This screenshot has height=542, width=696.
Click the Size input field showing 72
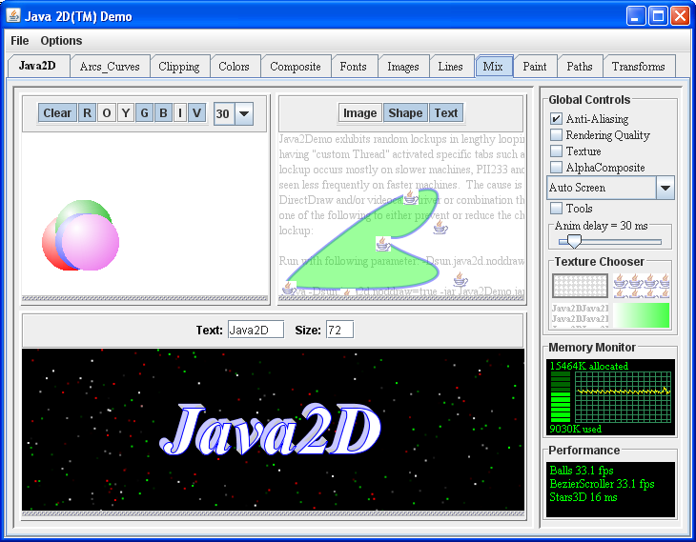click(339, 330)
